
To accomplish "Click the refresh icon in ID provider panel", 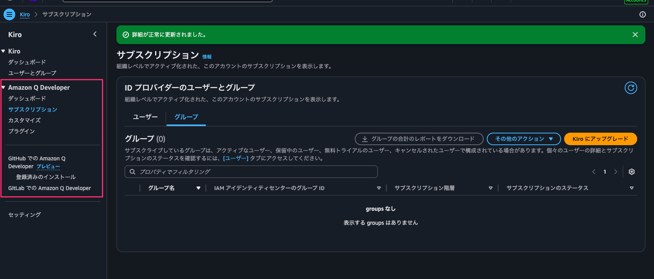I will 631,88.
